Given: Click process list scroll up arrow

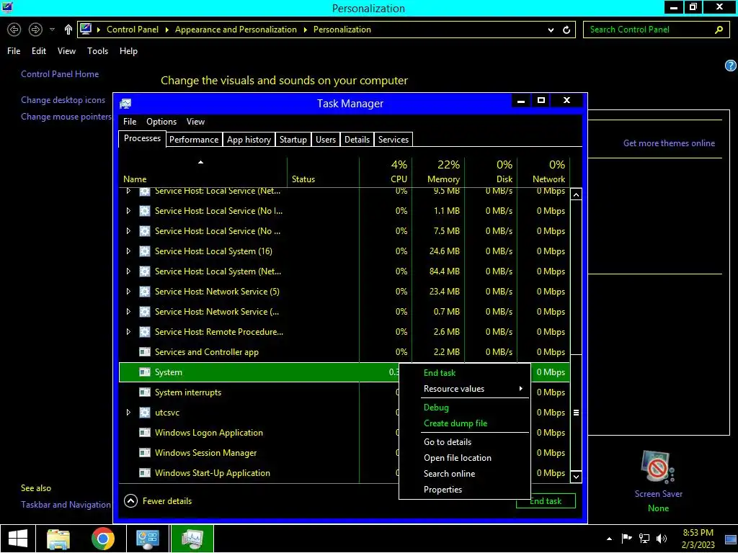Looking at the screenshot, I should pyautogui.click(x=576, y=194).
